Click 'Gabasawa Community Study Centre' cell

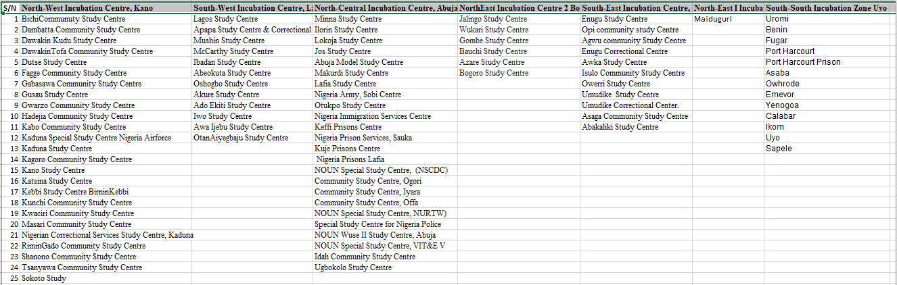tap(106, 84)
